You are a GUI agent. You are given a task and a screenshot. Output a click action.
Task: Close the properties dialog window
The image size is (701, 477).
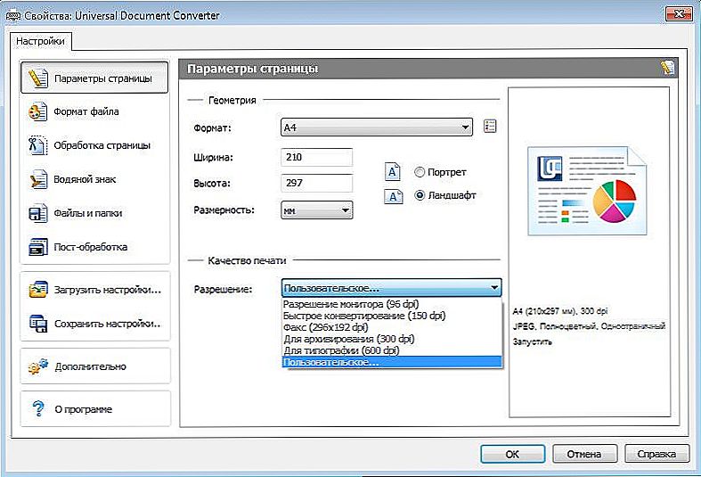point(678,14)
